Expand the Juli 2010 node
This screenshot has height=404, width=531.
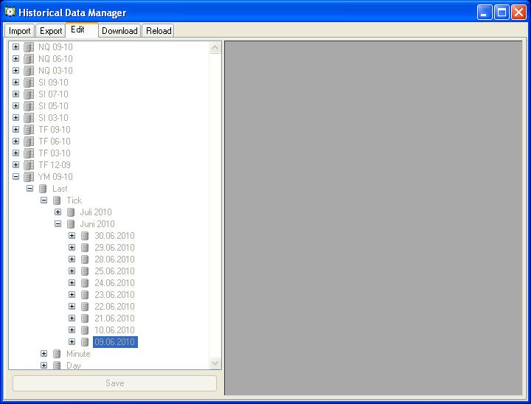pyautogui.click(x=58, y=212)
